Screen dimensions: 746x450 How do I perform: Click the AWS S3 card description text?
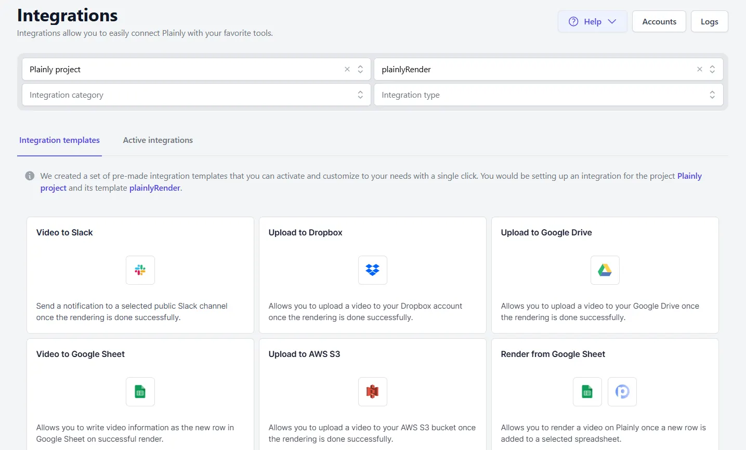click(x=372, y=433)
